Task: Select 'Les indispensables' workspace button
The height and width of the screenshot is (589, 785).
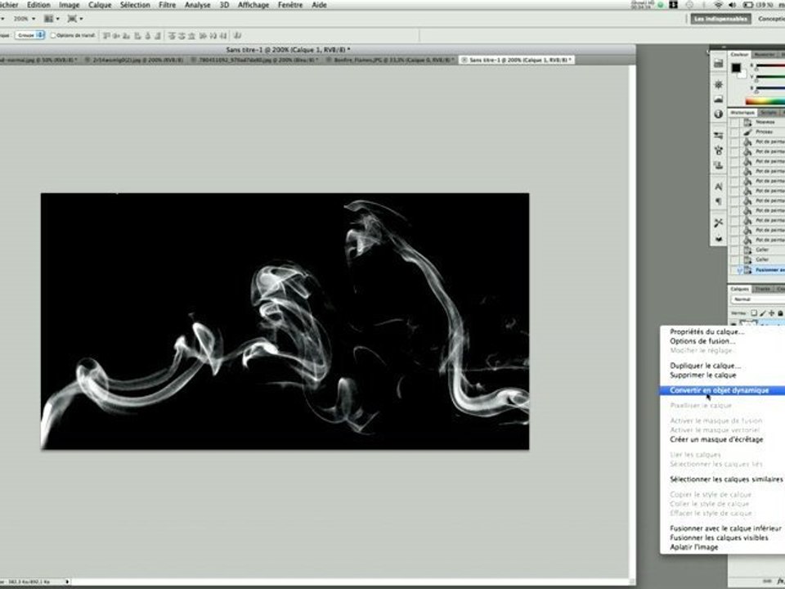Action: [x=721, y=19]
